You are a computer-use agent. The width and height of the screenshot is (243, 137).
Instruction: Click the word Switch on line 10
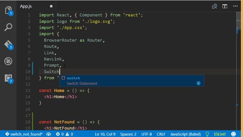point(52,72)
